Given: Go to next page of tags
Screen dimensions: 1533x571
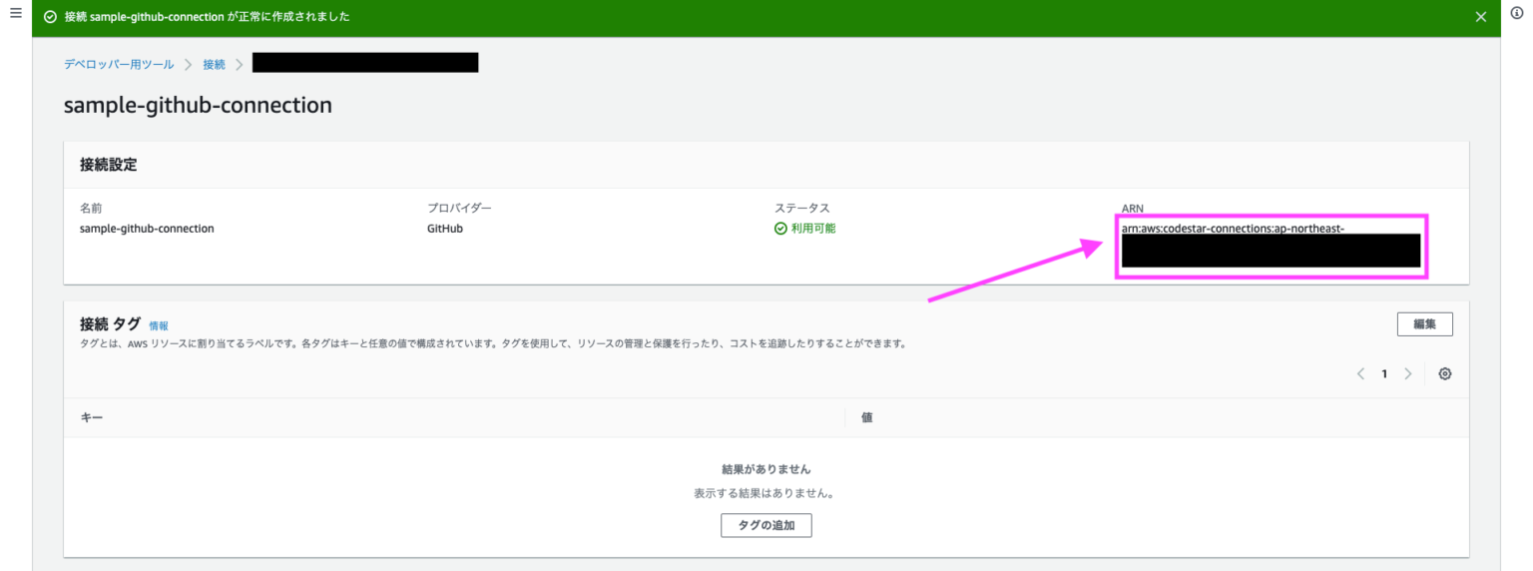Looking at the screenshot, I should tap(1408, 374).
